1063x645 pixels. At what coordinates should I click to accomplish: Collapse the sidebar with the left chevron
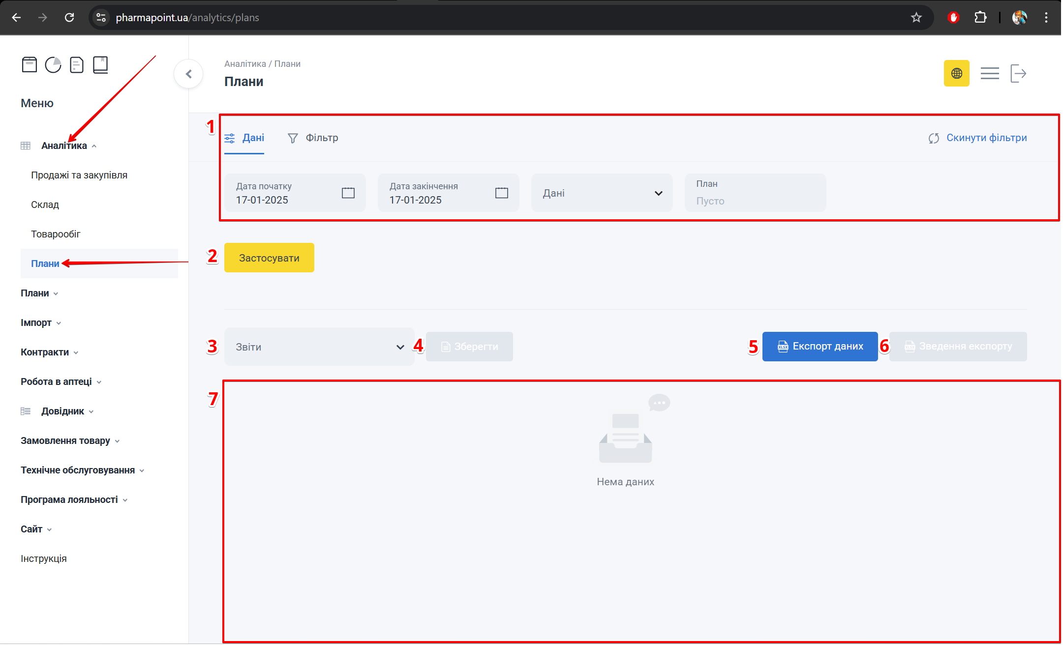click(188, 74)
